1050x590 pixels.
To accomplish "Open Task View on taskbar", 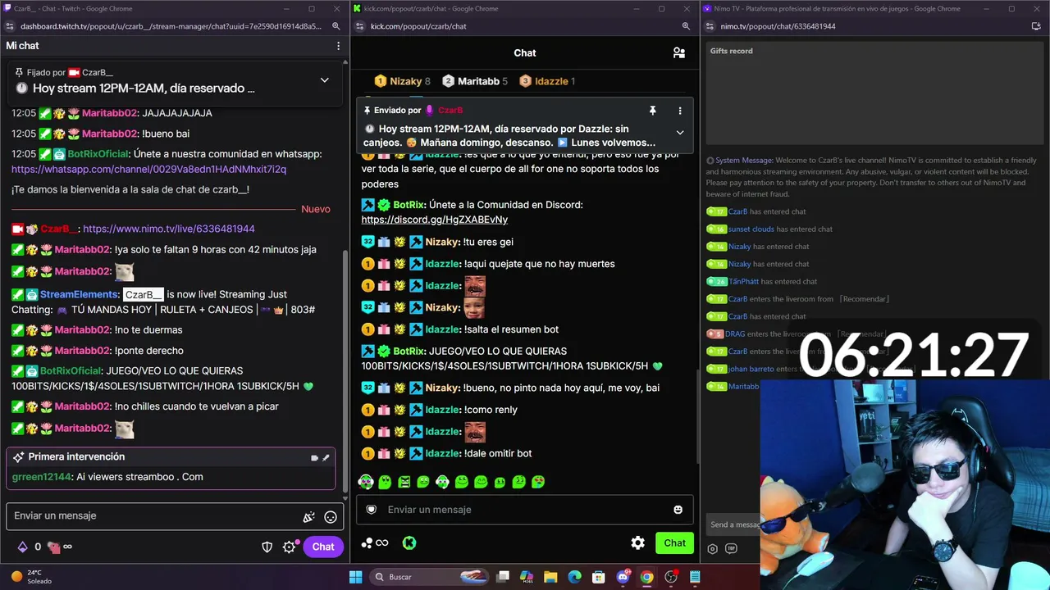I will 503,577.
